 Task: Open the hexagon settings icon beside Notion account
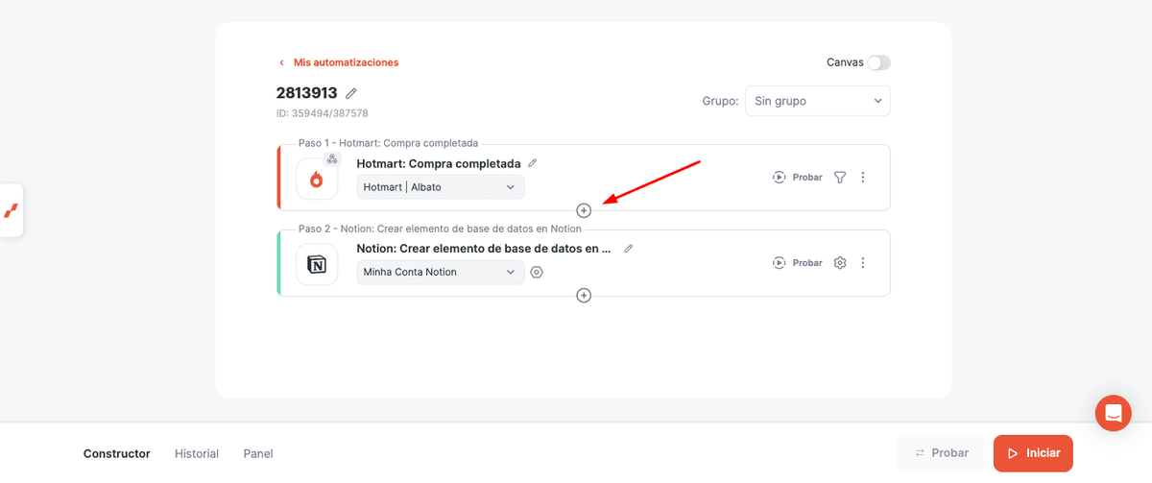[x=537, y=272]
